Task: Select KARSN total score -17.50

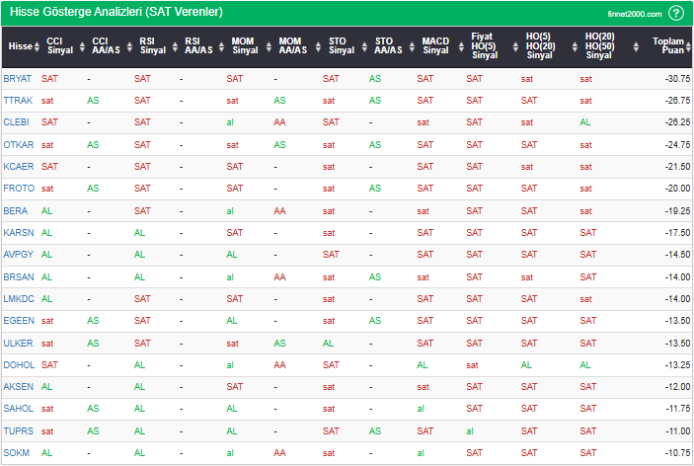Action: 677,232
